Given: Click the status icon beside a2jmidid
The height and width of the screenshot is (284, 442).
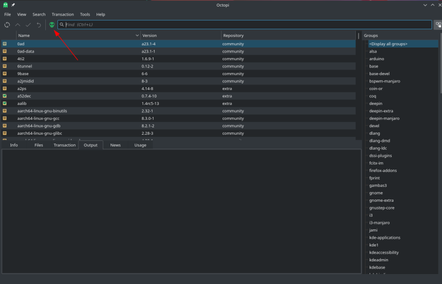Looking at the screenshot, I should coord(5,81).
